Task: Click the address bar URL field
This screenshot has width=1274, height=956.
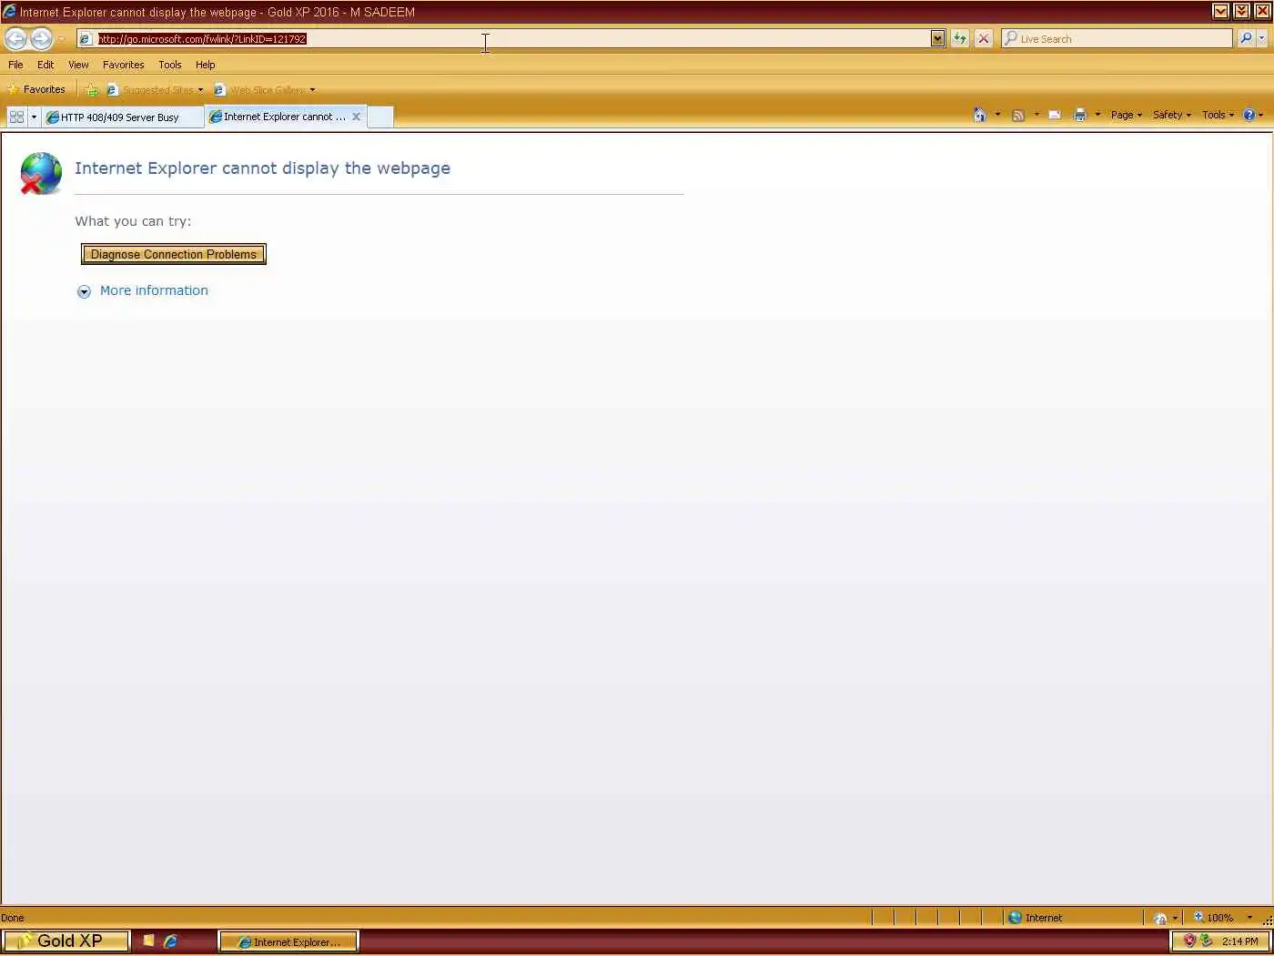Action: 505,38
